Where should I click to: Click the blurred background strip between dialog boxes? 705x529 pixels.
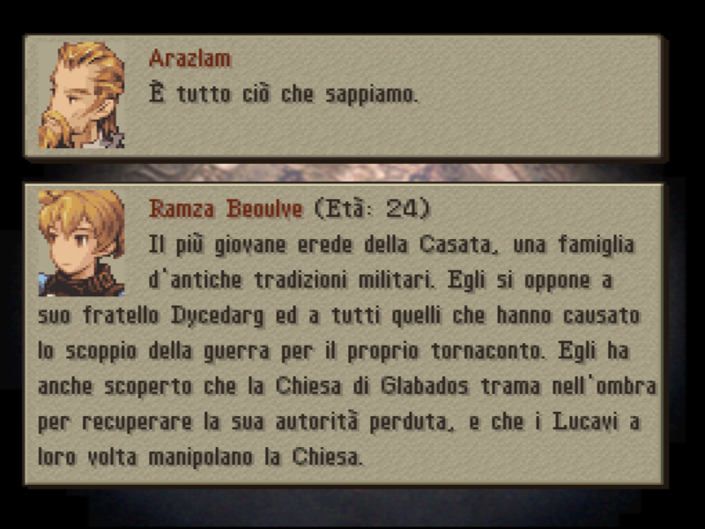click(346, 172)
